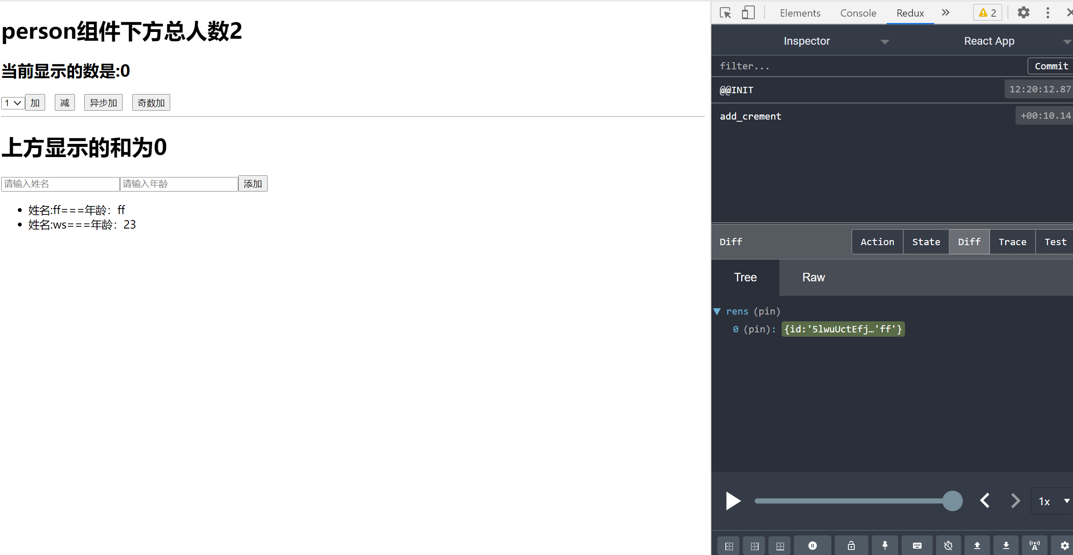The height and width of the screenshot is (555, 1073).
Task: Open the 1x playback speed dropdown
Action: point(1053,501)
